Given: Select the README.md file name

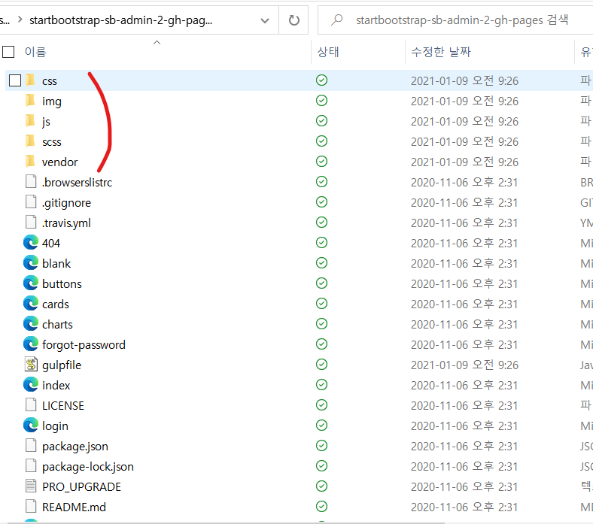Looking at the screenshot, I should pos(74,507).
